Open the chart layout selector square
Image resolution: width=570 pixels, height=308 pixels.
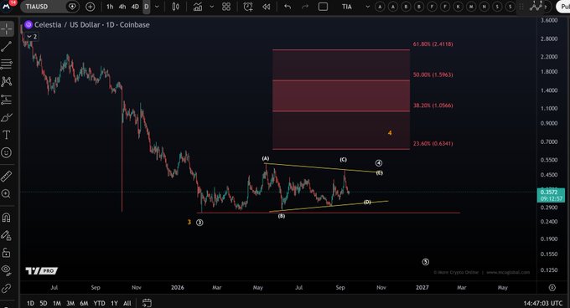pyautogui.click(x=323, y=7)
